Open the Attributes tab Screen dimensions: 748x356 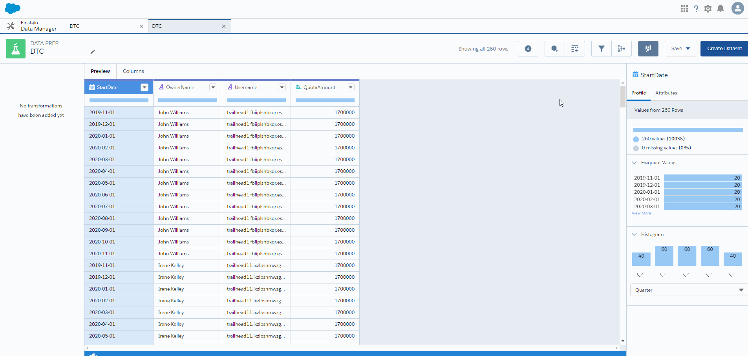666,93
